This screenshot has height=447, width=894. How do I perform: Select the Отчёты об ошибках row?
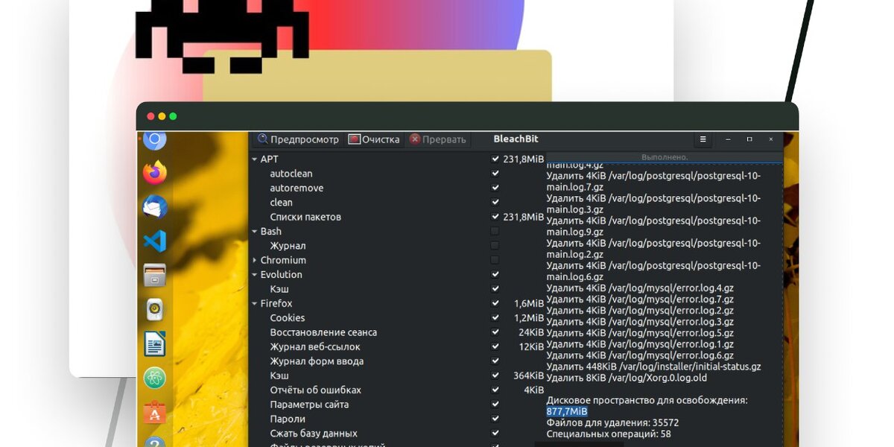point(397,390)
